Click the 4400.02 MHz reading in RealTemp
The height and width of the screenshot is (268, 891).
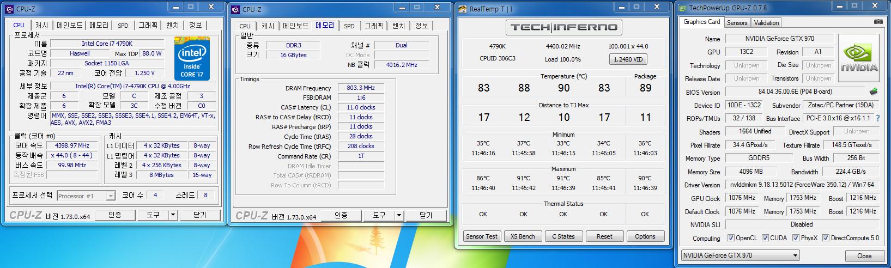tap(563, 46)
